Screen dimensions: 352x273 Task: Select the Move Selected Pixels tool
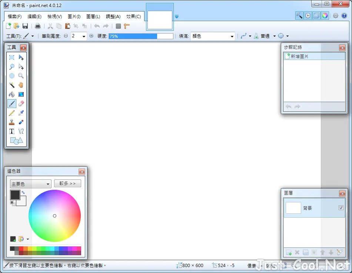tap(21, 57)
